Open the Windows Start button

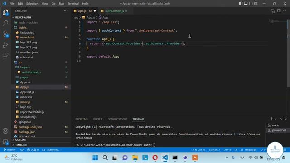(95, 158)
